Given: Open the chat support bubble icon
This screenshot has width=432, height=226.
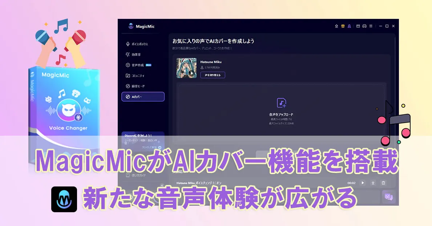Looking at the screenshot, I should (x=388, y=197).
